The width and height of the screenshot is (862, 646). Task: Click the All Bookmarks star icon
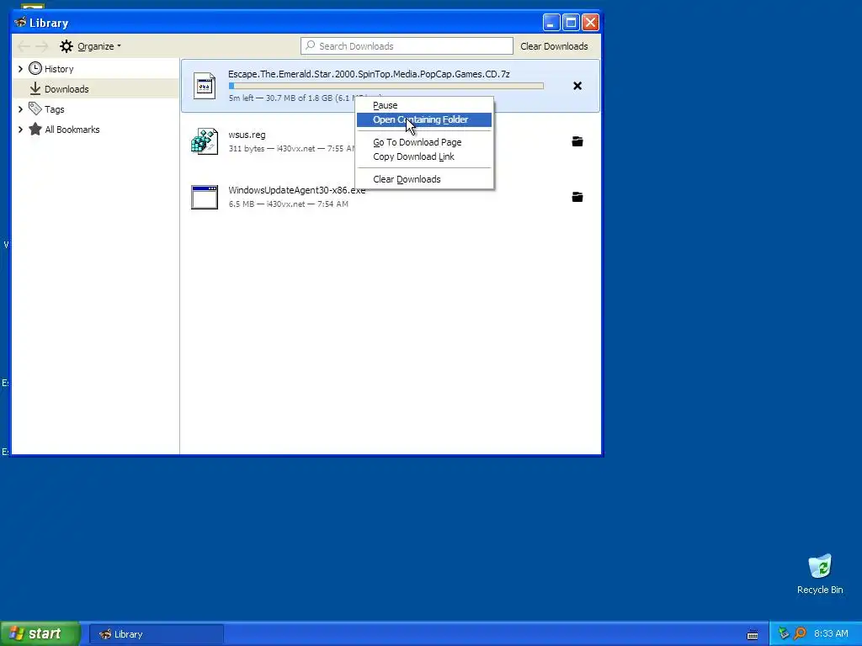click(x=35, y=129)
